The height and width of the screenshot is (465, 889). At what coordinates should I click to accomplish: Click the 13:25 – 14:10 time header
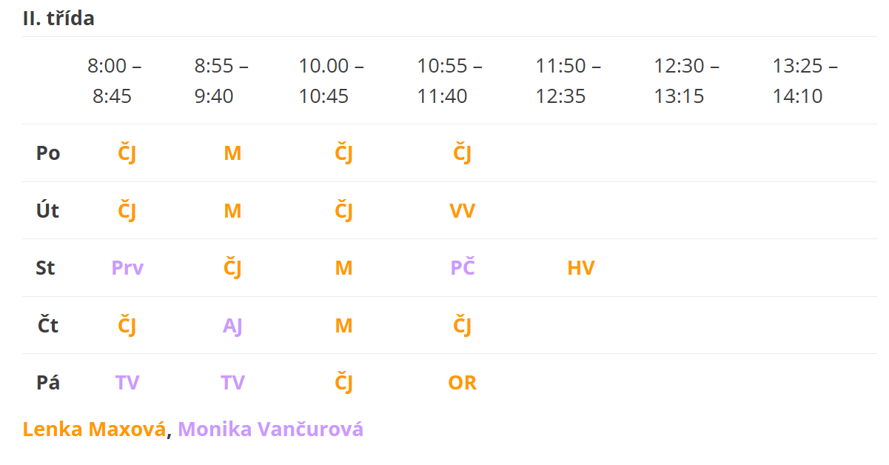(x=805, y=81)
